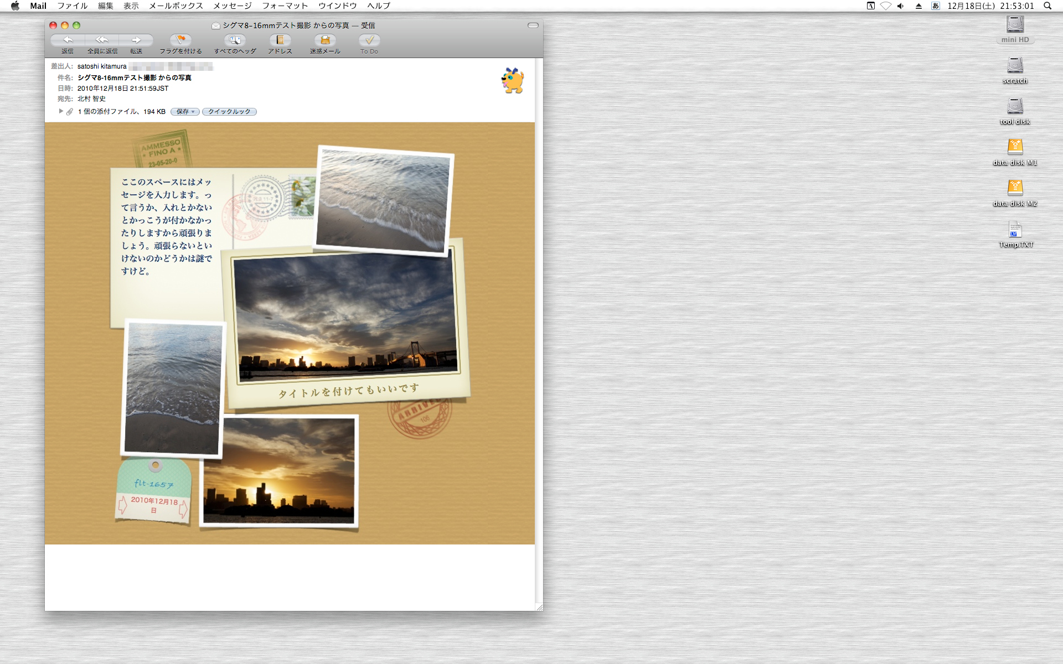The height and width of the screenshot is (664, 1063).
Task: Click the Forward (転送) arrow icon
Action: tap(136, 40)
